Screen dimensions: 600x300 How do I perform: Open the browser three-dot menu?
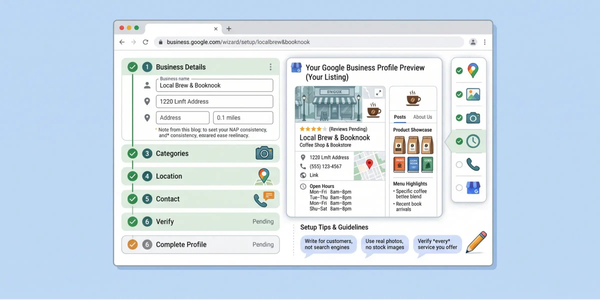pyautogui.click(x=484, y=42)
